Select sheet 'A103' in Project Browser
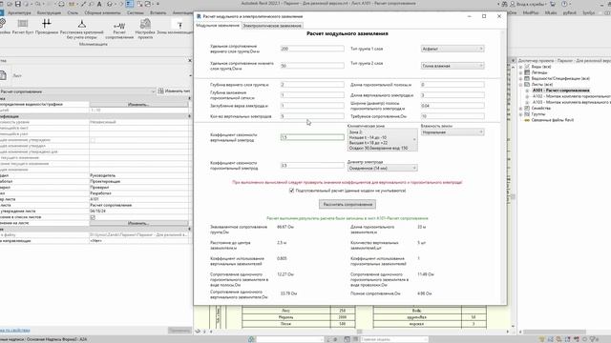 coord(571,102)
